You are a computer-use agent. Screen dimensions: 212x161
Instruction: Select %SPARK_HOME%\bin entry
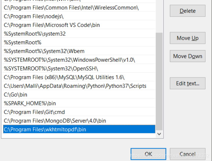pos(78,104)
